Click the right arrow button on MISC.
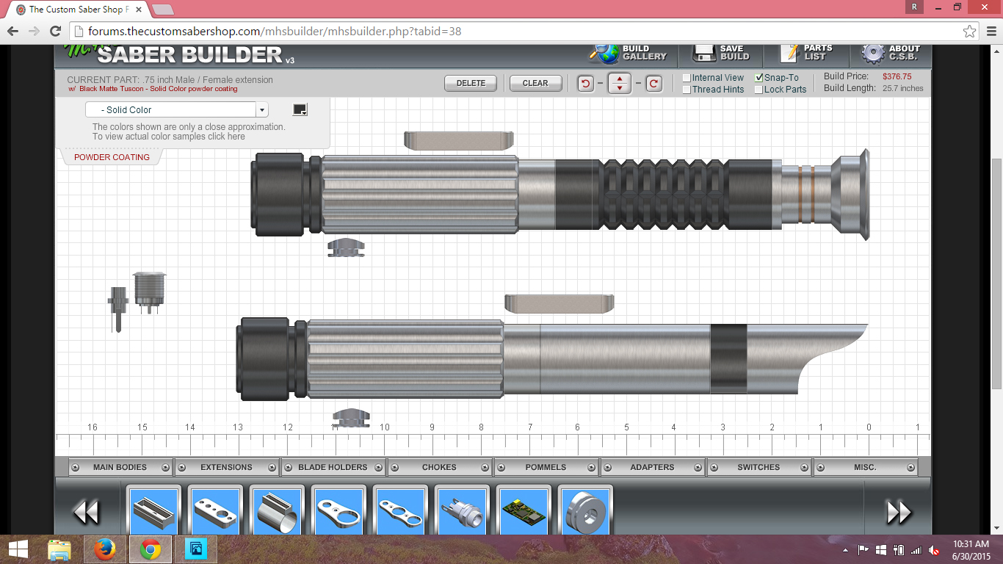The height and width of the screenshot is (564, 1003). pyautogui.click(x=910, y=467)
